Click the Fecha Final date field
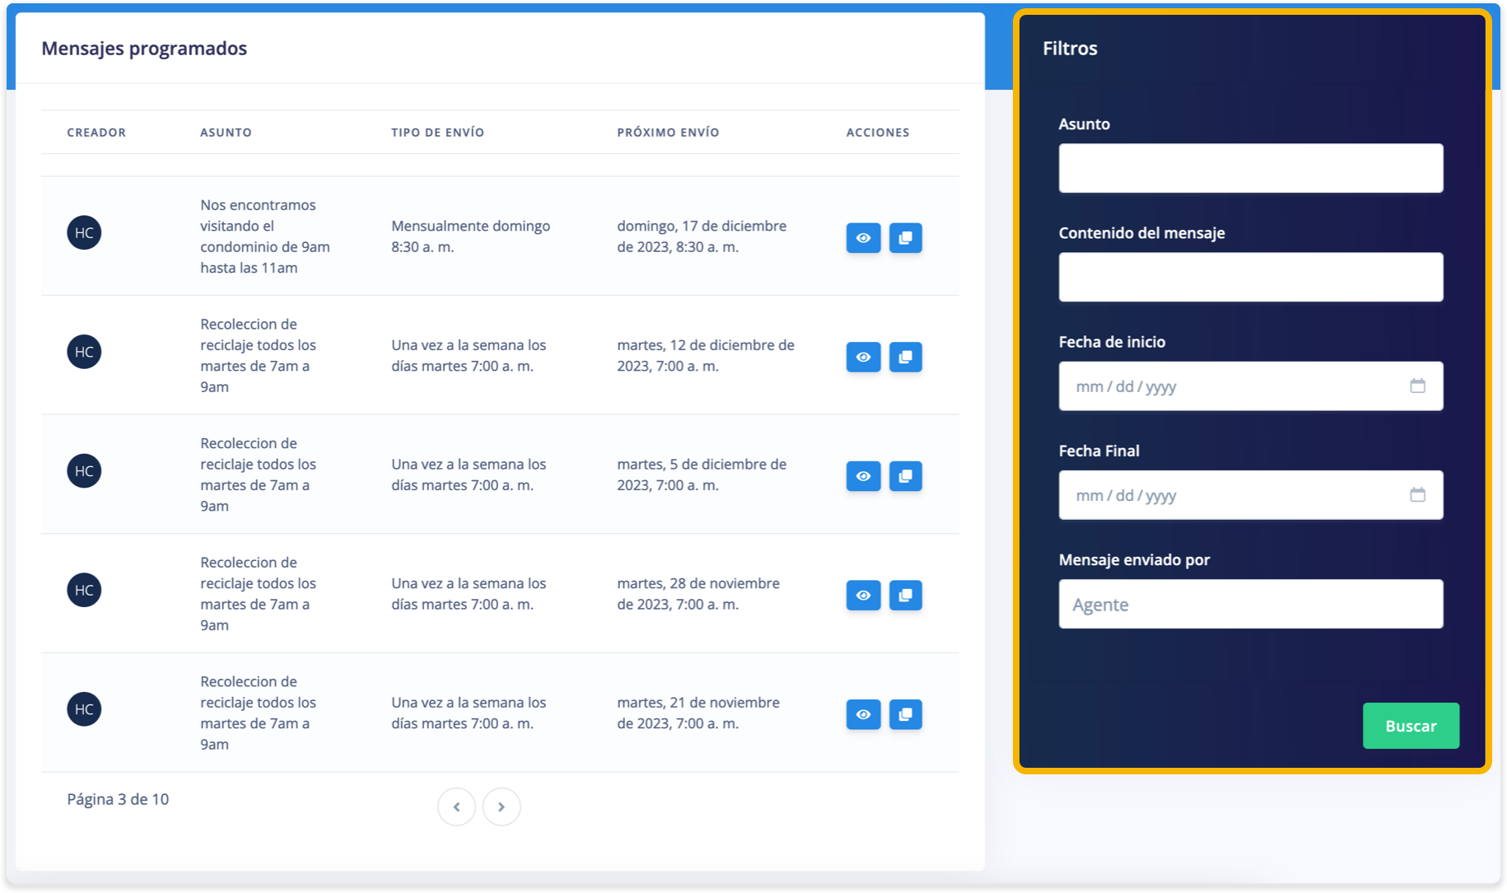 pyautogui.click(x=1251, y=495)
